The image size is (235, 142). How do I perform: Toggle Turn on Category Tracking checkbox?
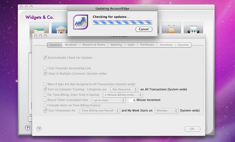pyautogui.click(x=45, y=89)
